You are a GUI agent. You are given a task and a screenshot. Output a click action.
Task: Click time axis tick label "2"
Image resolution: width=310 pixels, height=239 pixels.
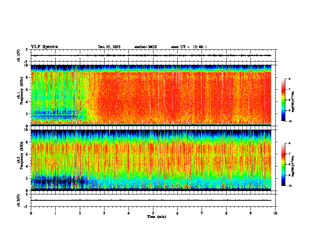pos(80,213)
